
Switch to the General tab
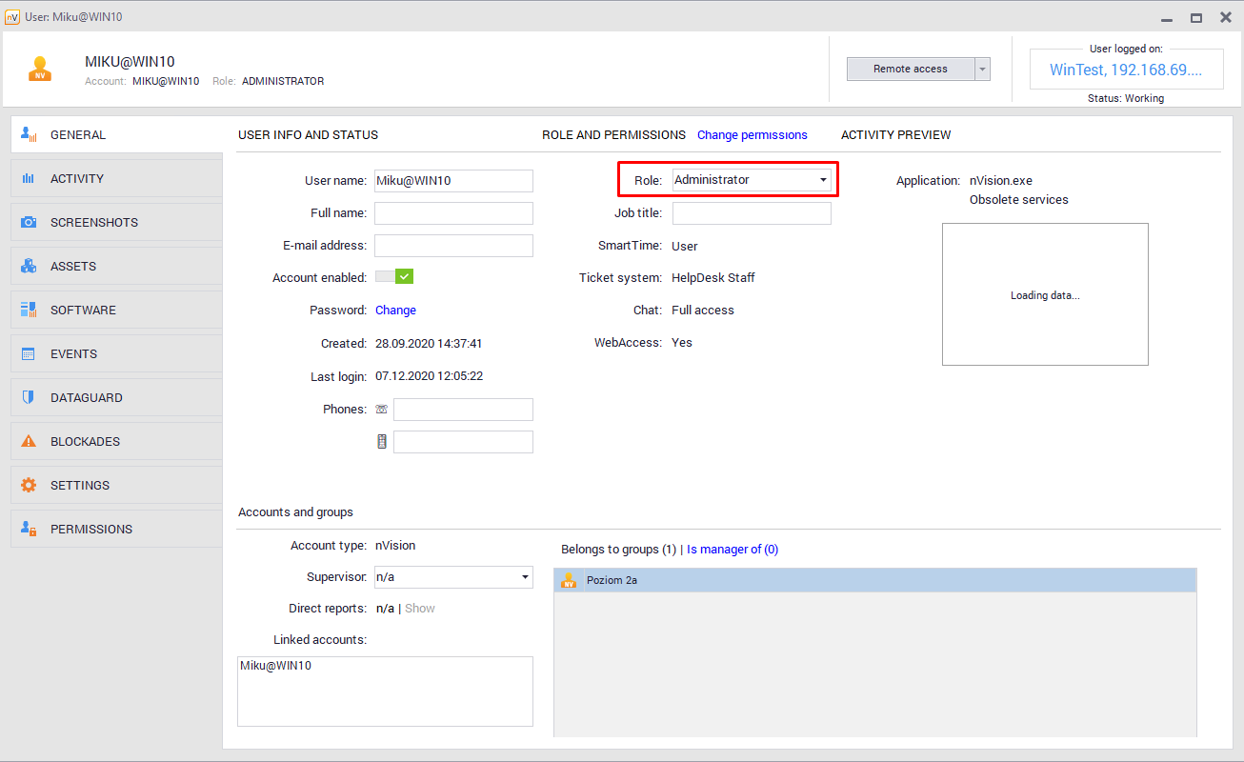(x=78, y=135)
